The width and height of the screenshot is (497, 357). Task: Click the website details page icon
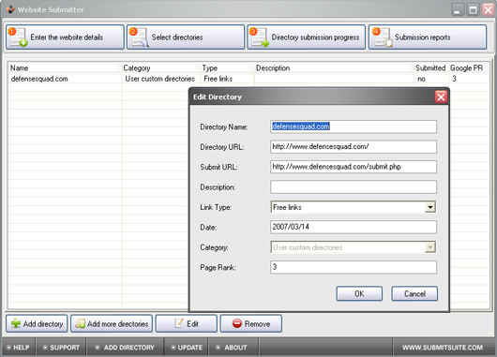[x=18, y=37]
